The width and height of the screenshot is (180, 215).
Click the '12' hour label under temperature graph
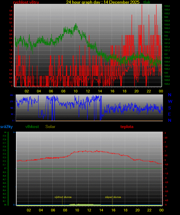point(89,210)
